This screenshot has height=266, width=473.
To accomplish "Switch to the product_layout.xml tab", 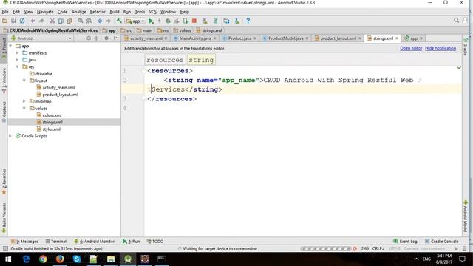I will coord(338,38).
